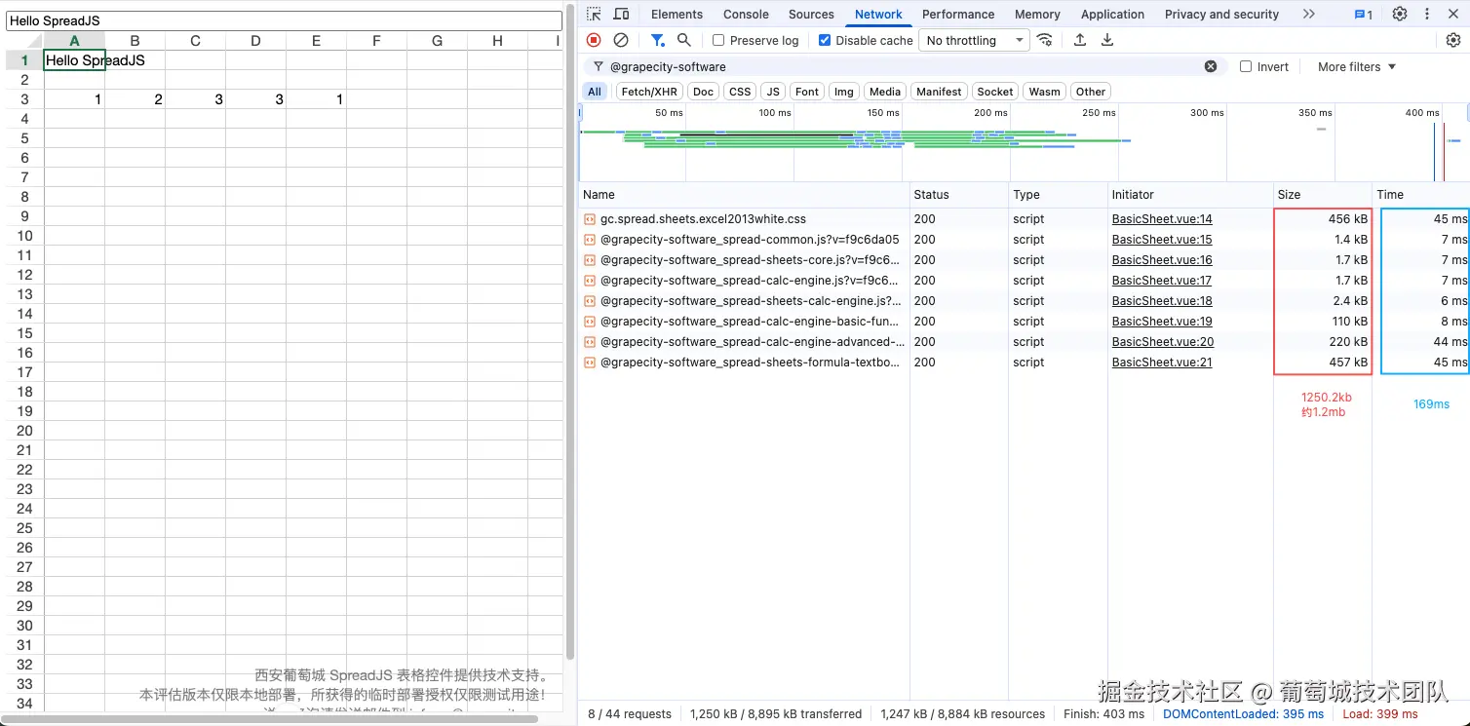This screenshot has height=726, width=1470.
Task: Open DevTools settings gear
Action: click(x=1400, y=15)
